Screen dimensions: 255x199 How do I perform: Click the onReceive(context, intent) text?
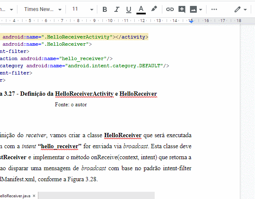tap(124, 158)
